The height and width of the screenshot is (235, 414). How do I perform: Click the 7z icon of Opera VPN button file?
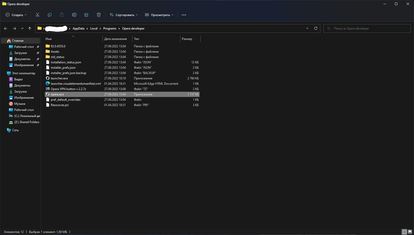click(47, 89)
